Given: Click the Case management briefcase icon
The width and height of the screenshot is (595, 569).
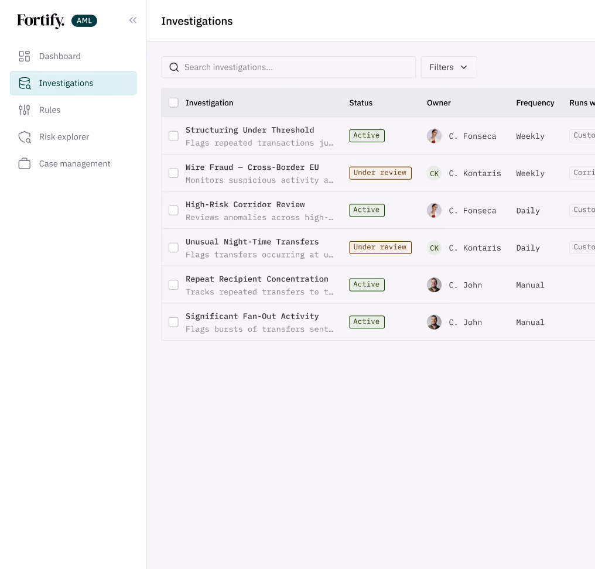Looking at the screenshot, I should 24,163.
